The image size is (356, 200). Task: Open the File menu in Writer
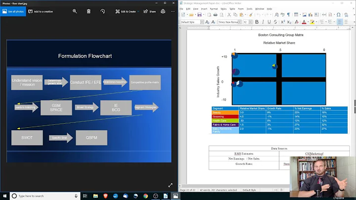coord(181,9)
